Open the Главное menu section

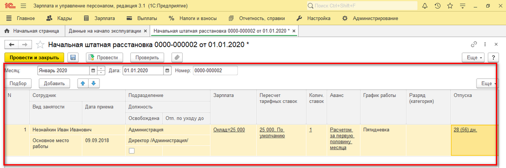(x=21, y=19)
